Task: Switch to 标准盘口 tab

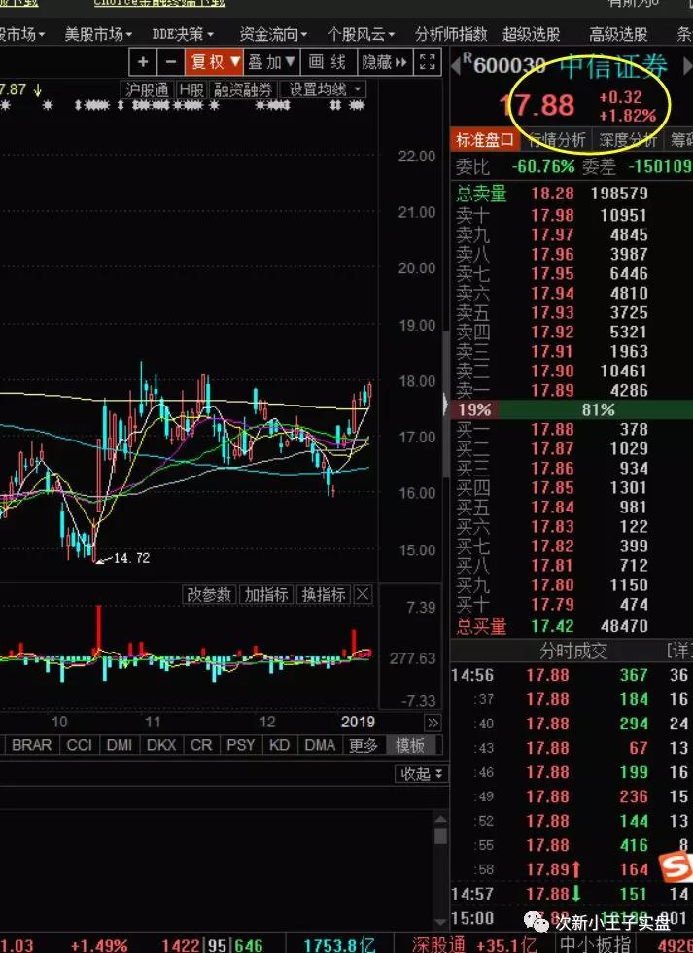Action: click(485, 140)
